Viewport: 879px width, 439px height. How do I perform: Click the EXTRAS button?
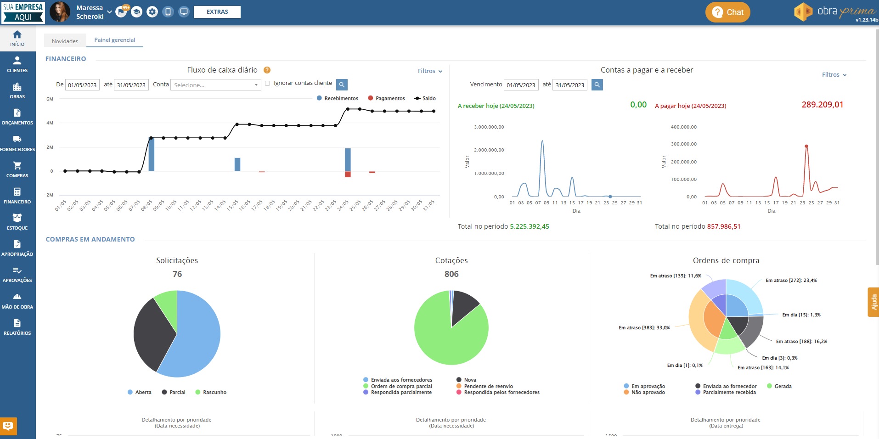tap(217, 12)
